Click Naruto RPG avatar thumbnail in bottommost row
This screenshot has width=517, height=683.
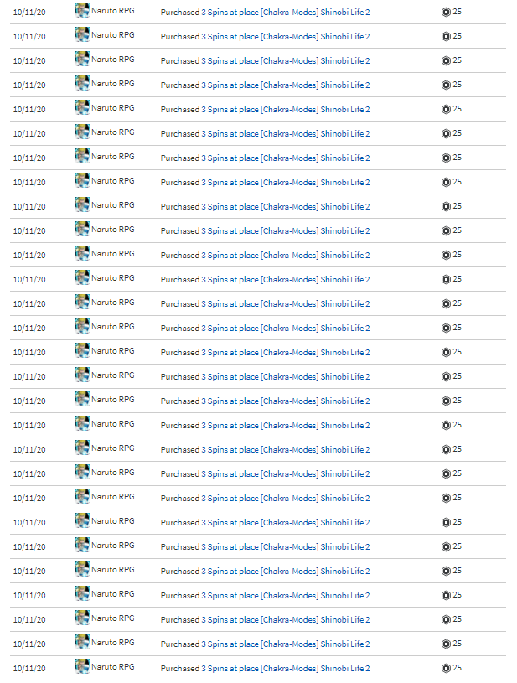coord(82,666)
